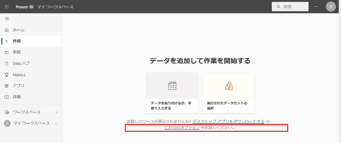Collapse the navigation pane hamburger icon

(x=7, y=19)
